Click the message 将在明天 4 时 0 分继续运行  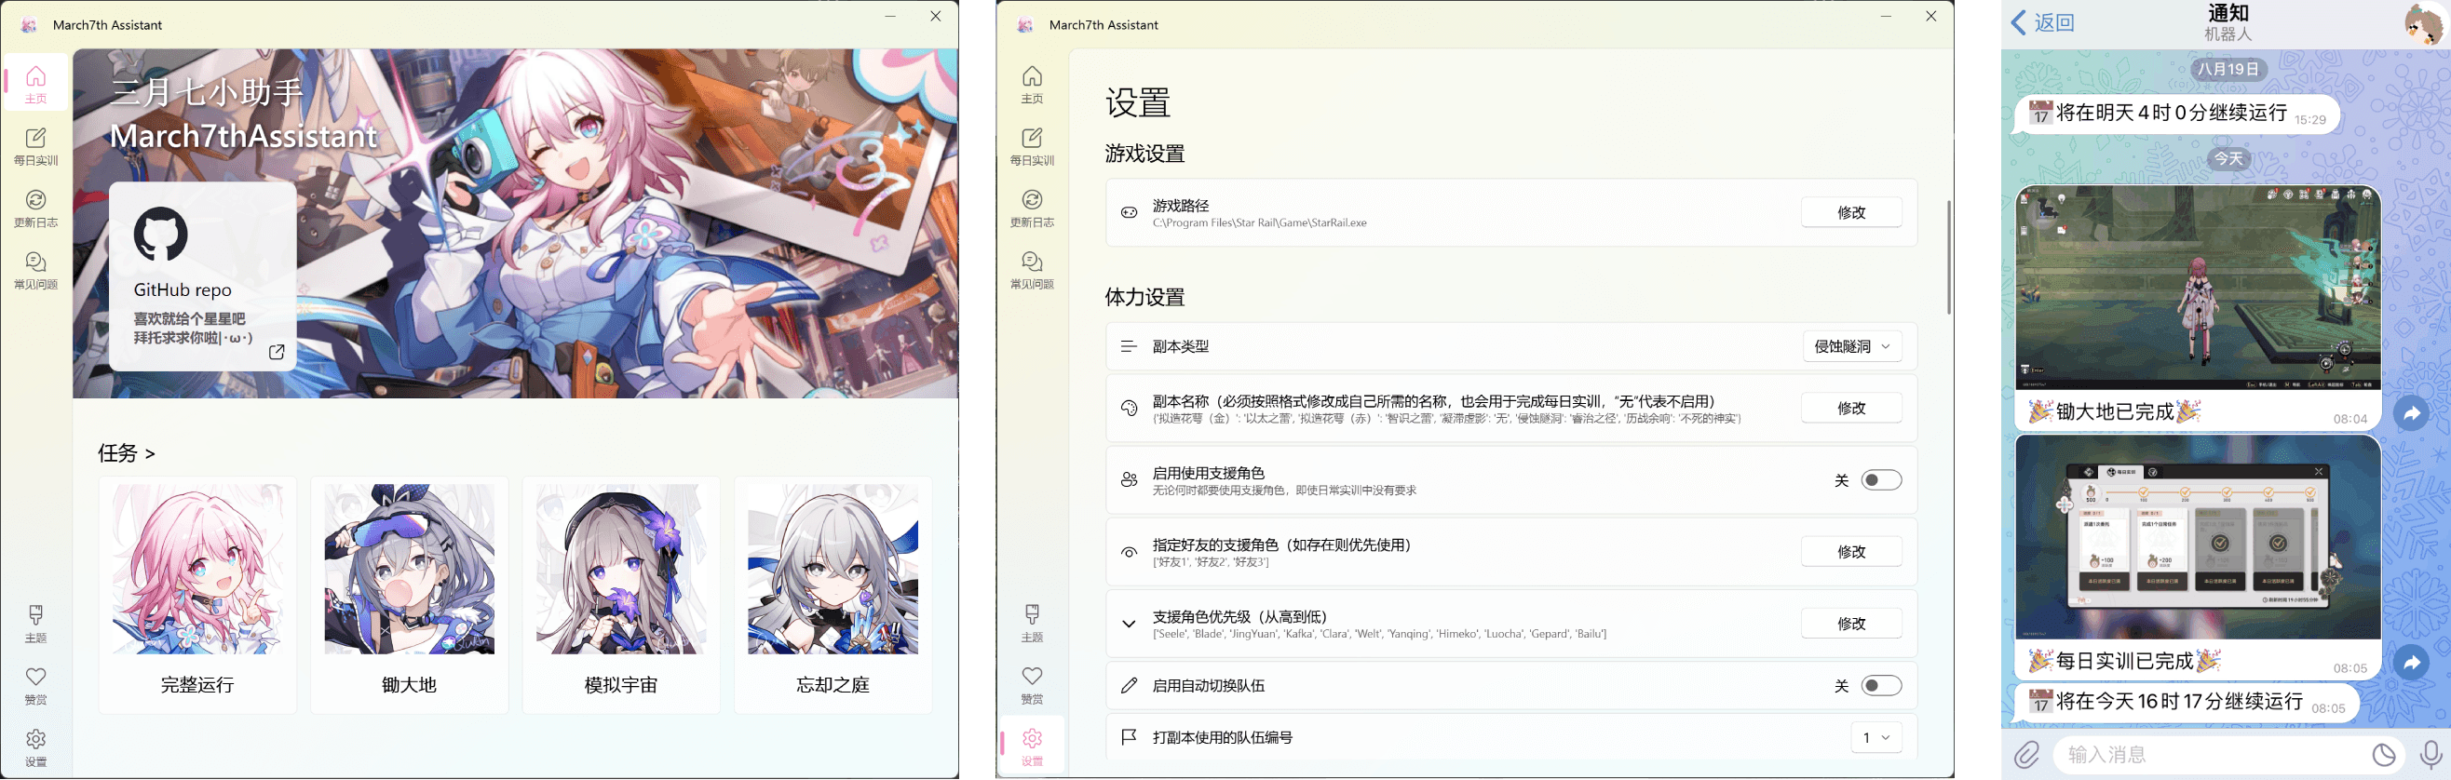(2176, 114)
